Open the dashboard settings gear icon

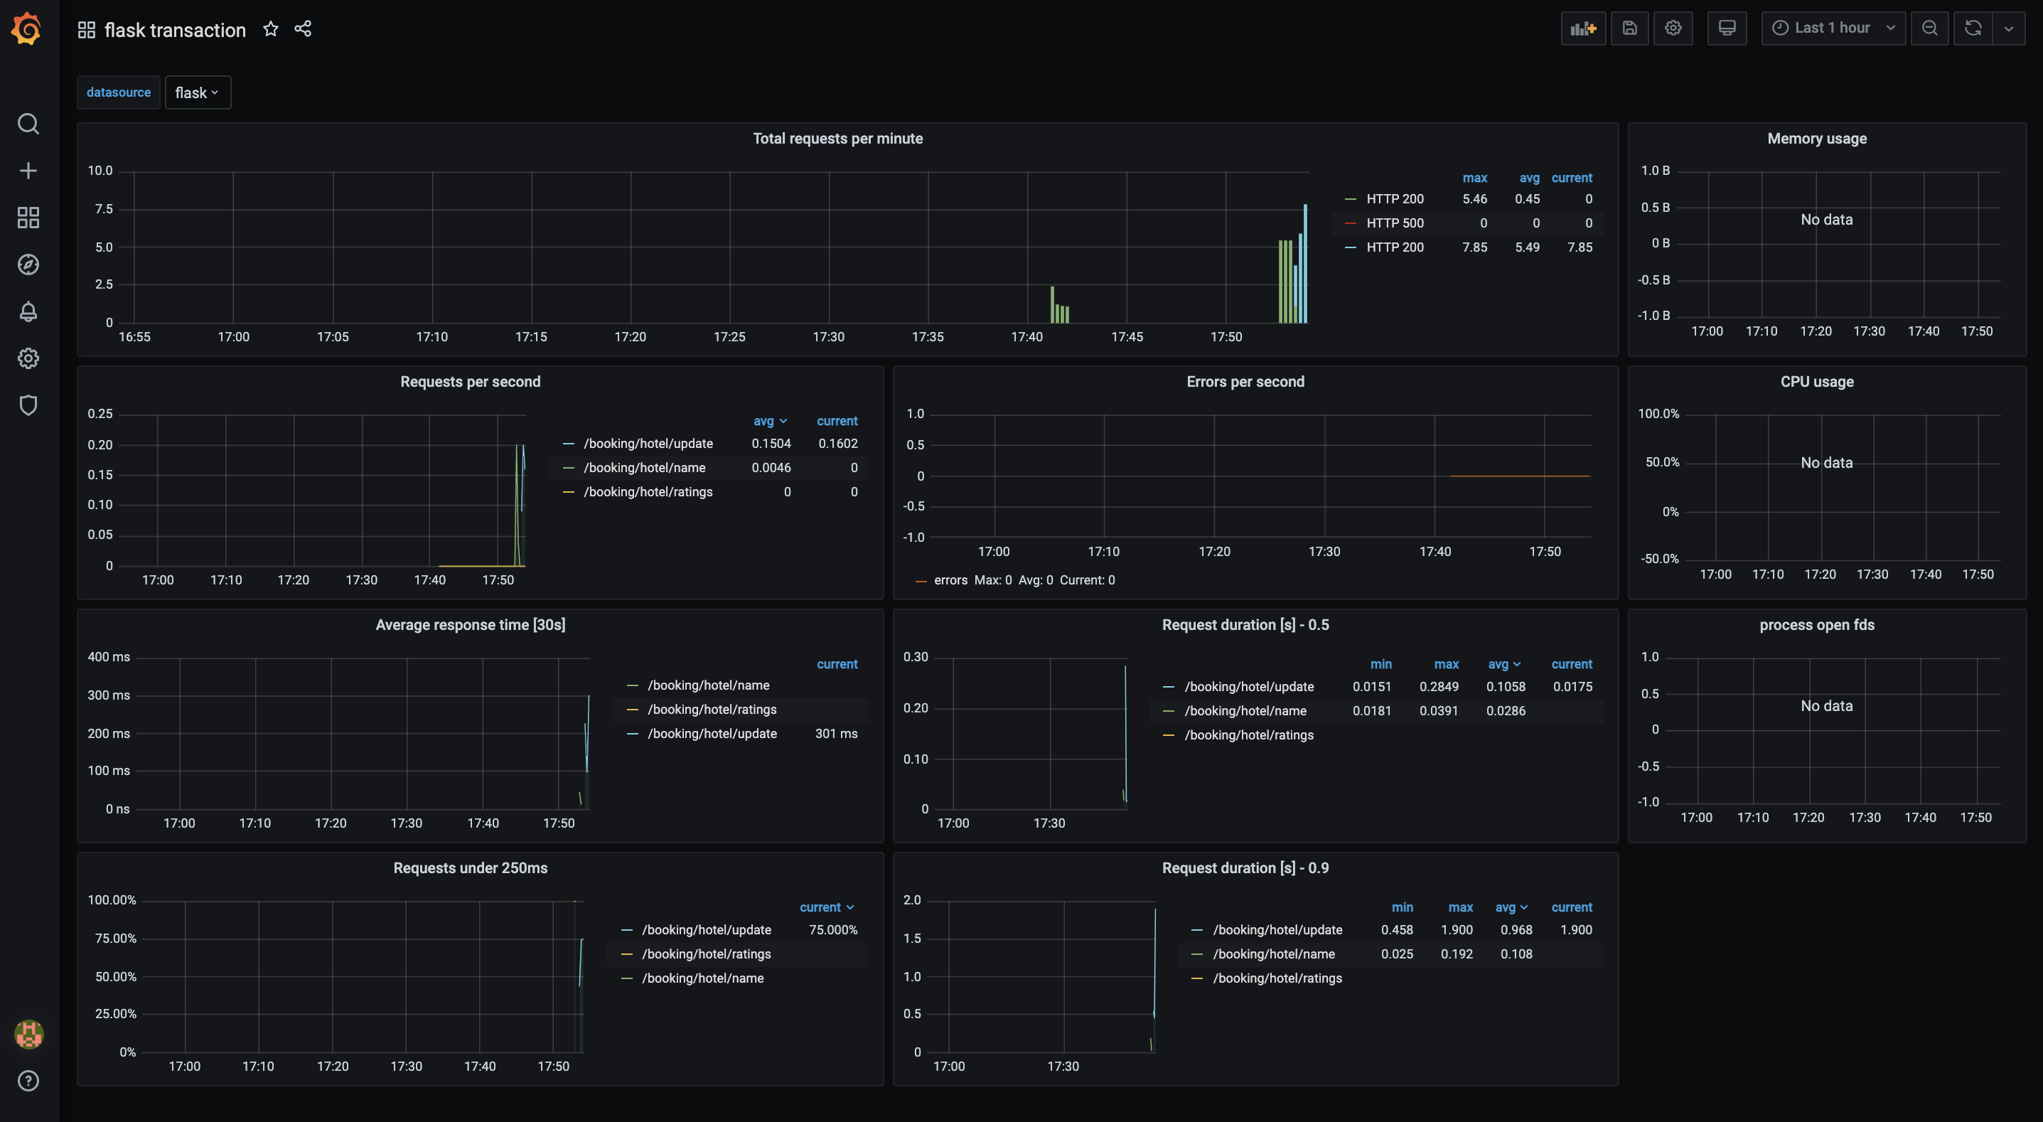(x=1673, y=28)
